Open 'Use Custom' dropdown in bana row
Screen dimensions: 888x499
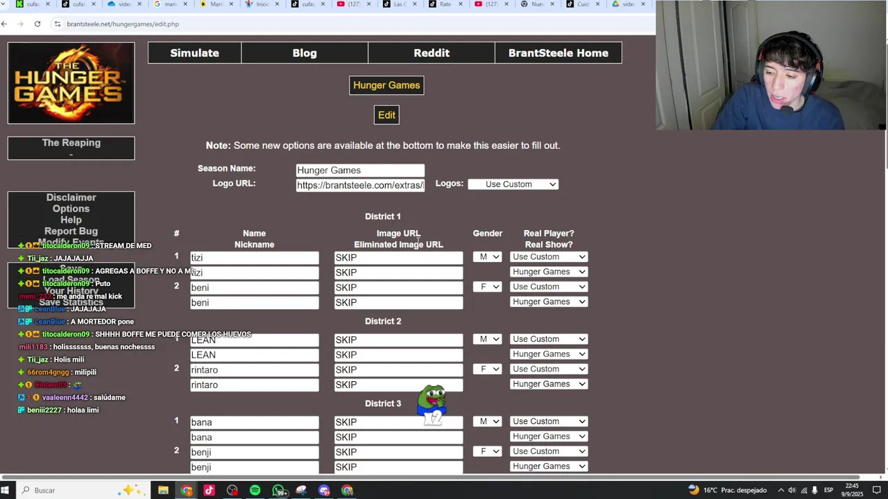point(549,421)
